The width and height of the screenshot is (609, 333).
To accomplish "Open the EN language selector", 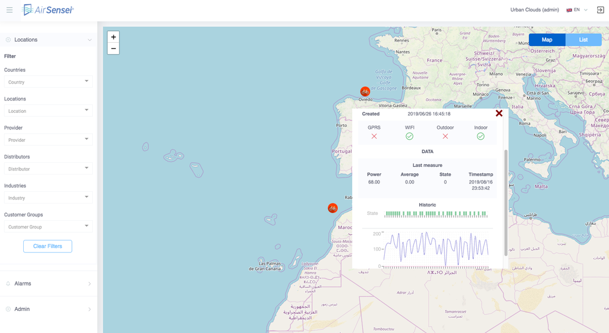I will pyautogui.click(x=577, y=10).
